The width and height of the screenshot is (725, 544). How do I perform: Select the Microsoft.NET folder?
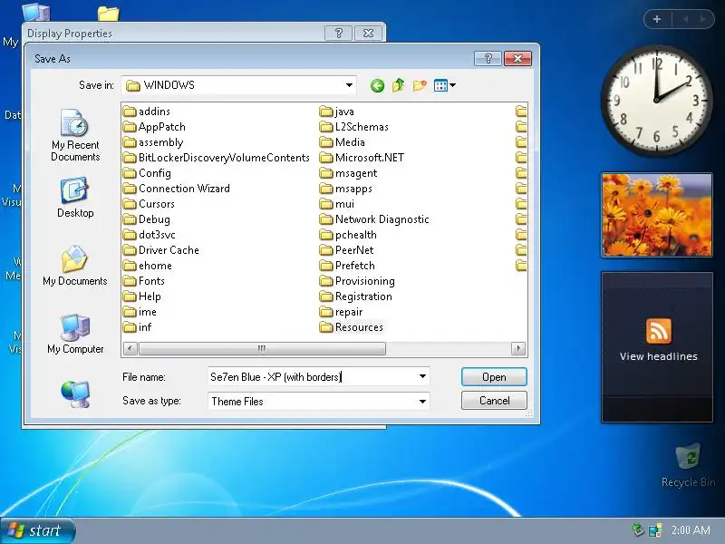click(x=362, y=158)
